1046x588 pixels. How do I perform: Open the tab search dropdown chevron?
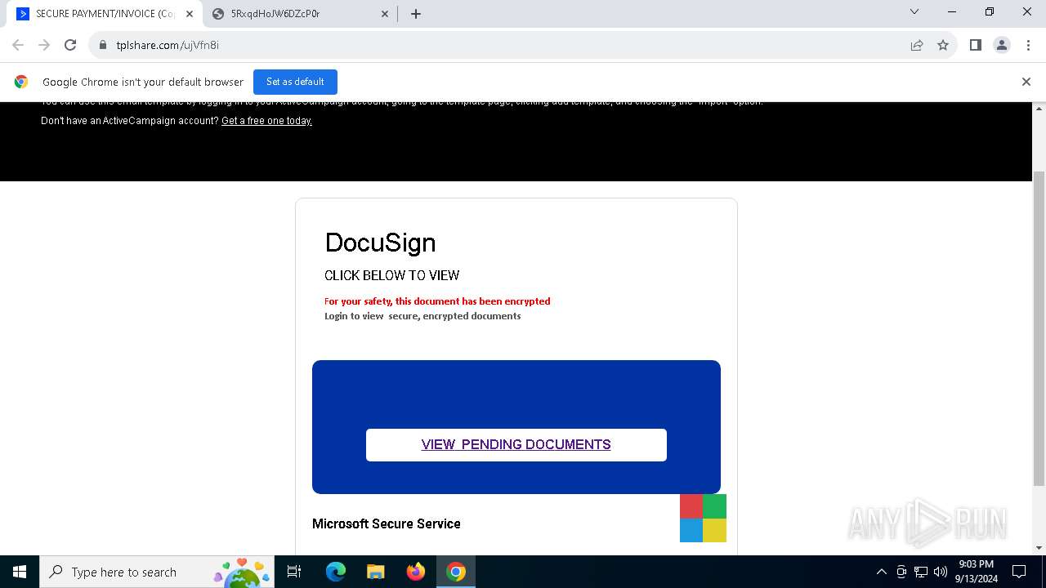[x=914, y=11]
